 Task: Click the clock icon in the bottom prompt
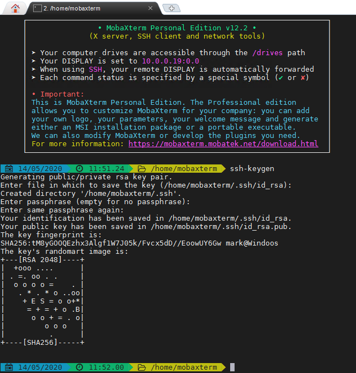(x=79, y=367)
